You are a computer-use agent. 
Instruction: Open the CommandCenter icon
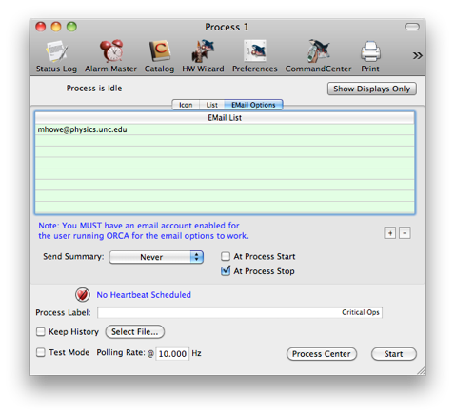tap(318, 50)
